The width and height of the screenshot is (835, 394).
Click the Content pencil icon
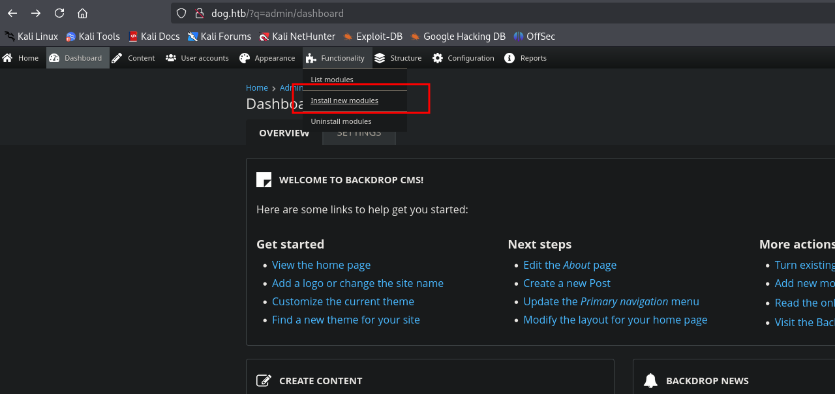click(117, 58)
